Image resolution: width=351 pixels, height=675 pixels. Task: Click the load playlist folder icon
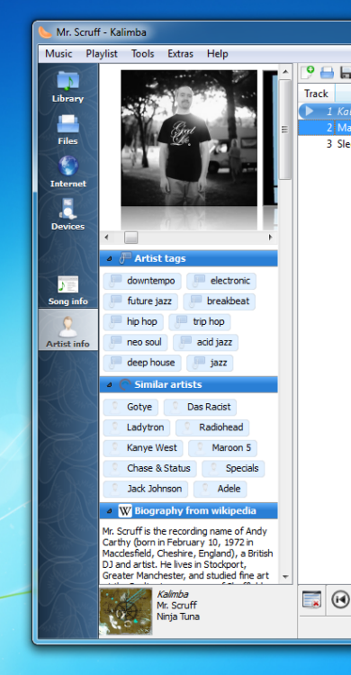(327, 73)
